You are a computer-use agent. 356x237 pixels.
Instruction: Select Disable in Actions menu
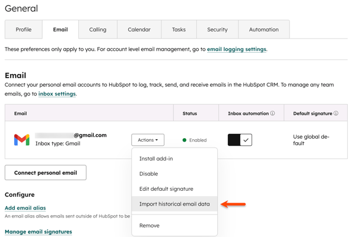(x=174, y=174)
